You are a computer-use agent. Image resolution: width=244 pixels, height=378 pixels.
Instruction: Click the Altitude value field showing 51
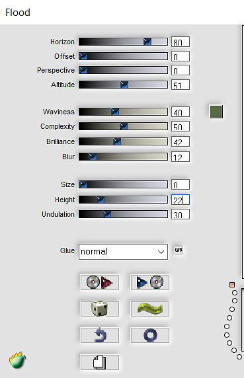click(x=181, y=85)
